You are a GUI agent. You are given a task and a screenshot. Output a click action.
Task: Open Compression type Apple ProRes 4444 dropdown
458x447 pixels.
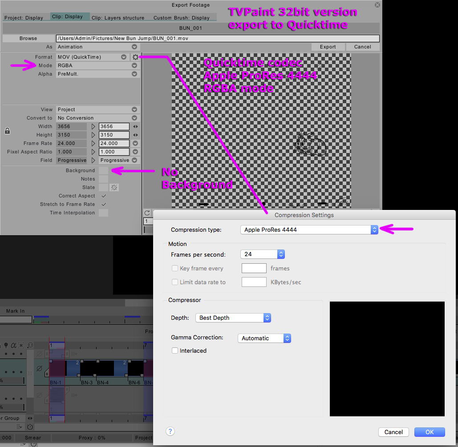(x=309, y=230)
